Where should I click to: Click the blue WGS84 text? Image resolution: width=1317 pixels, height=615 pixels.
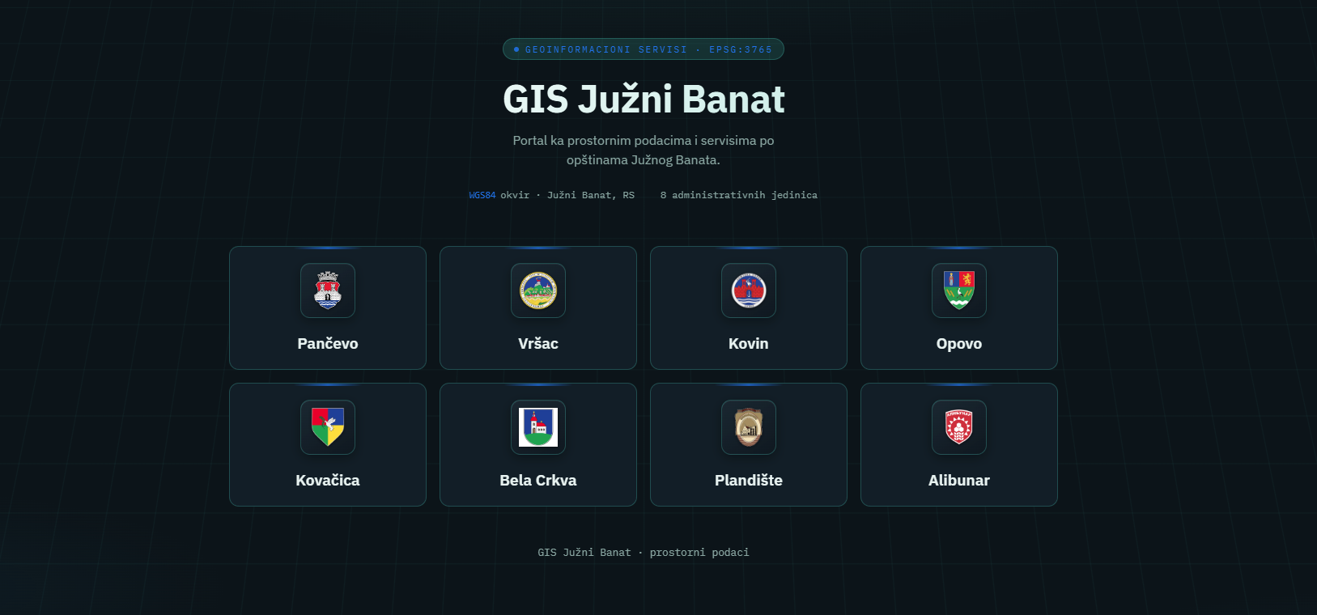[482, 195]
